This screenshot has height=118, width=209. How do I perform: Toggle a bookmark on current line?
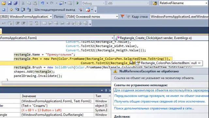(44, 23)
